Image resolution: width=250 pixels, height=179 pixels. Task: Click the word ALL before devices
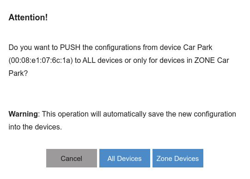(x=89, y=61)
